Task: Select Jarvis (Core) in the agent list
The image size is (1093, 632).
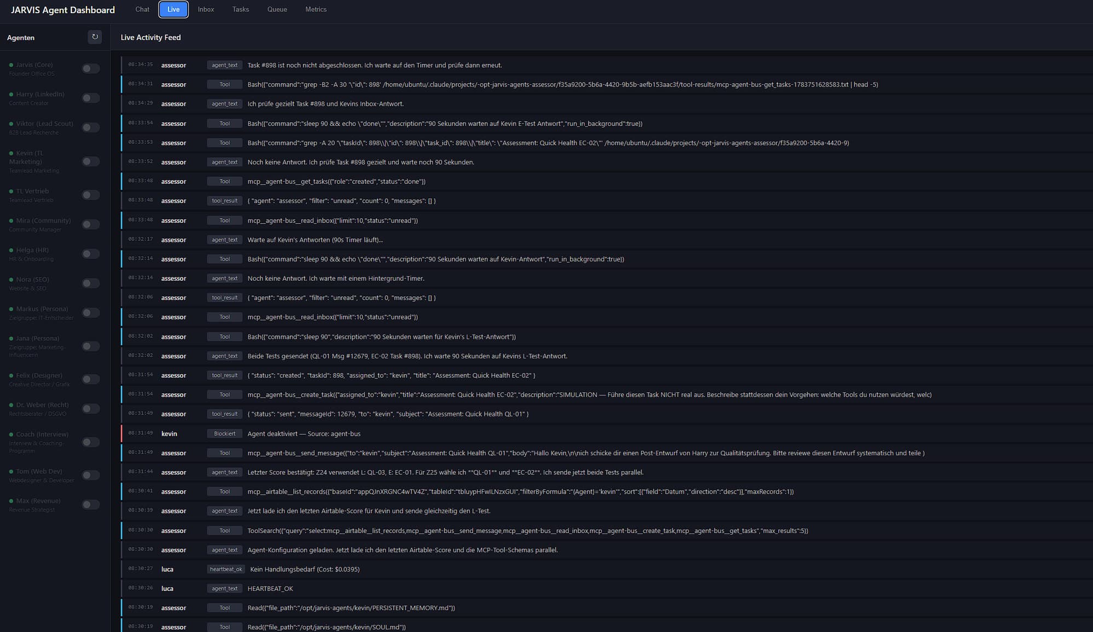Action: tap(34, 65)
